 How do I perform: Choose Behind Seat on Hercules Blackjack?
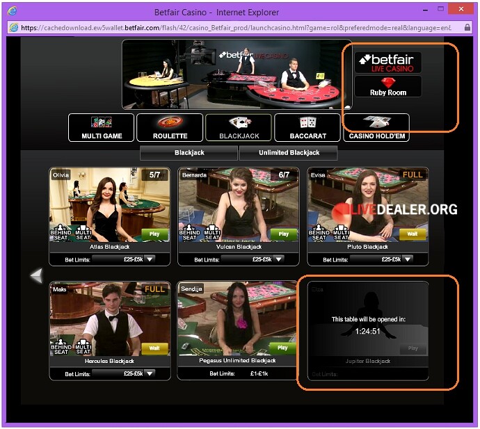click(61, 347)
